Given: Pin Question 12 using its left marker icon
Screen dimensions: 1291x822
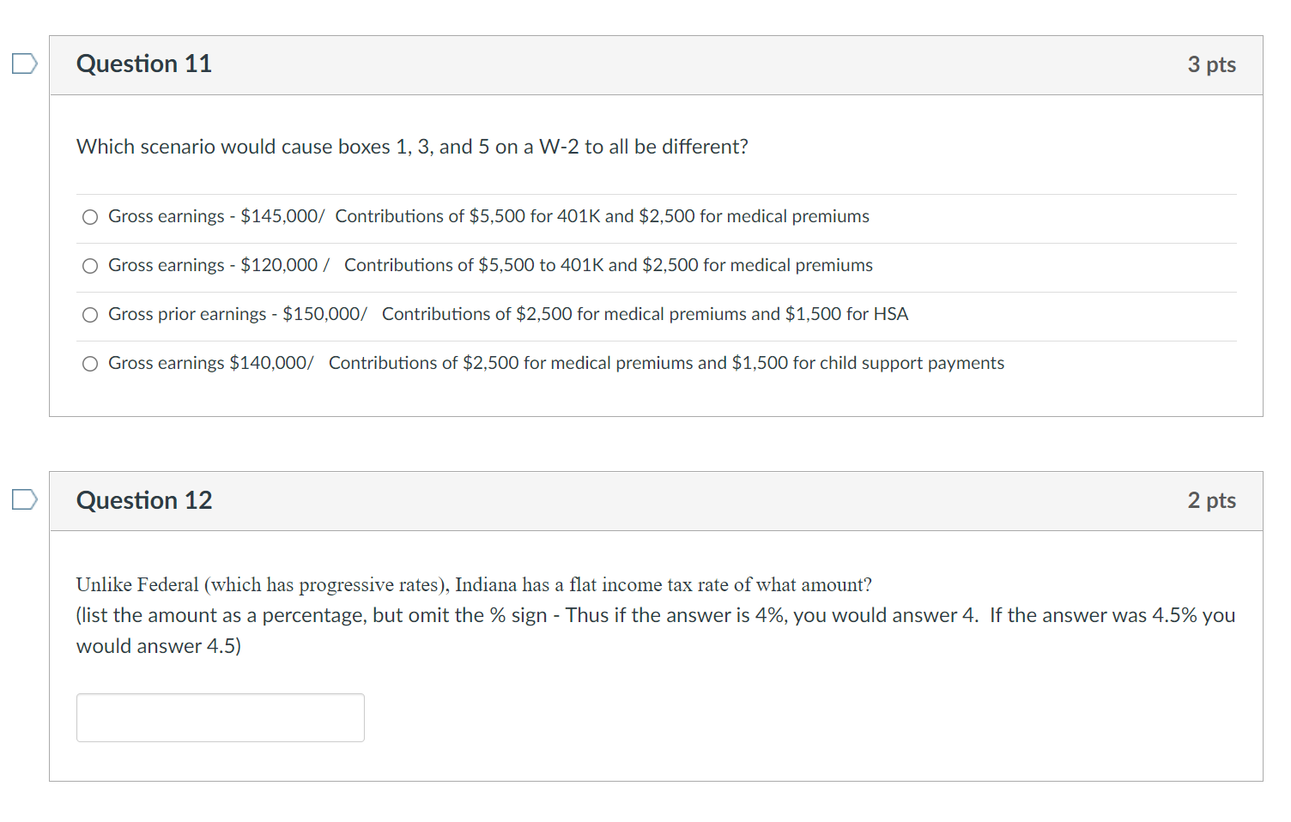Looking at the screenshot, I should 24,499.
